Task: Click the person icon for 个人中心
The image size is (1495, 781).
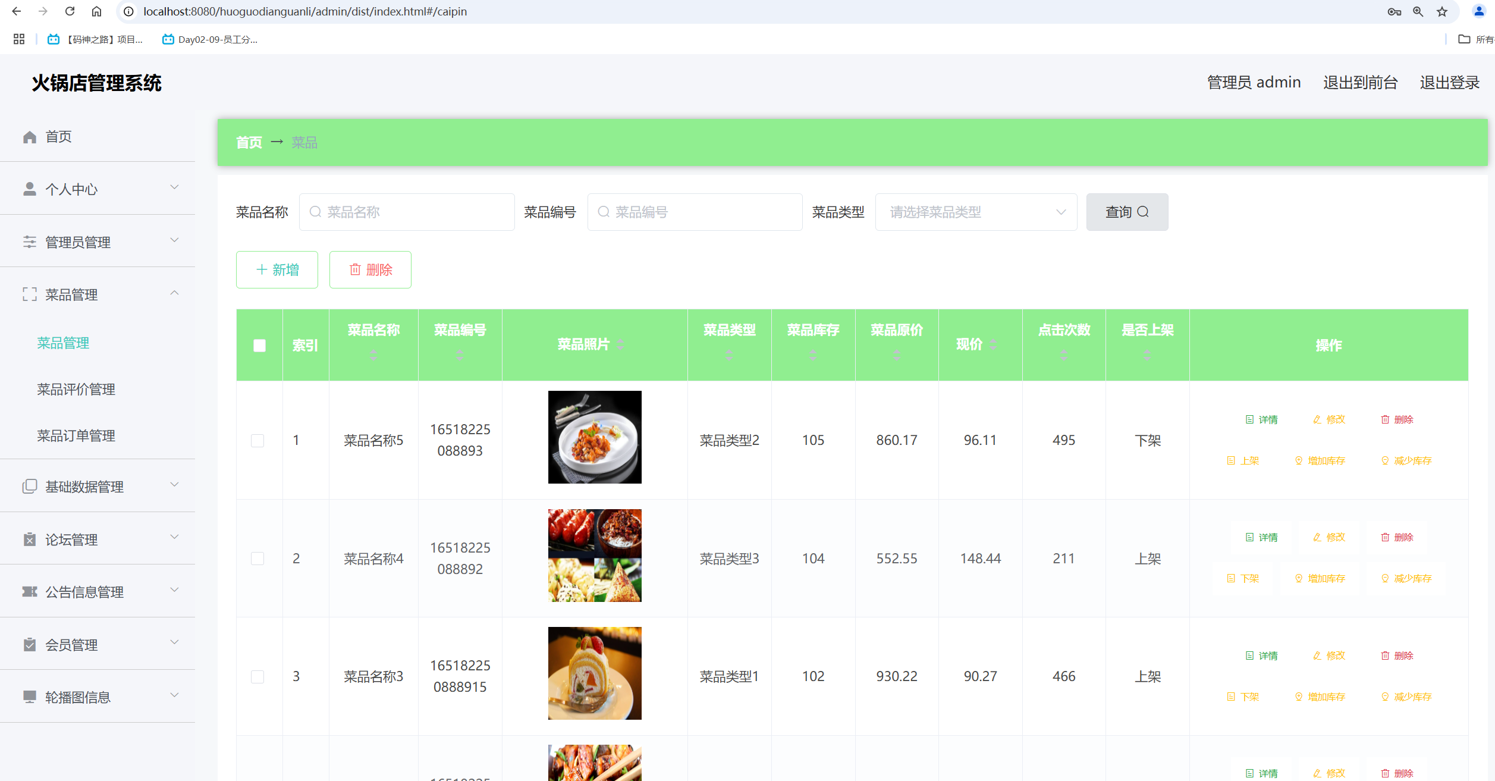Action: [x=29, y=189]
